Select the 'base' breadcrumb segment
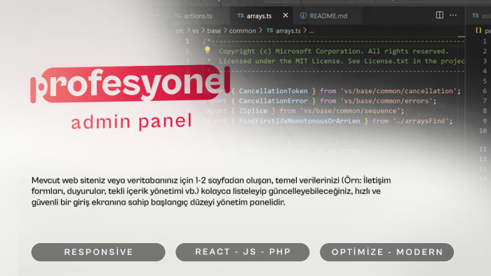The image size is (491, 276). coord(214,31)
